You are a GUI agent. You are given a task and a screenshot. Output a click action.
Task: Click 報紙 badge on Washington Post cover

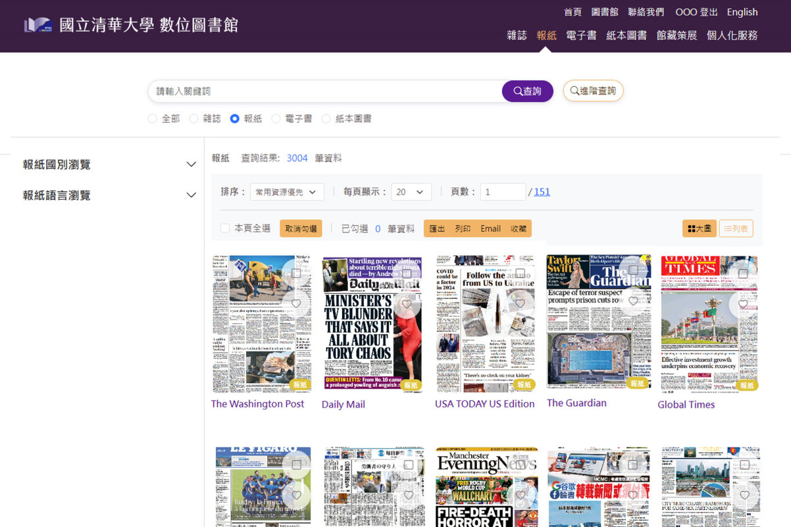tap(300, 385)
